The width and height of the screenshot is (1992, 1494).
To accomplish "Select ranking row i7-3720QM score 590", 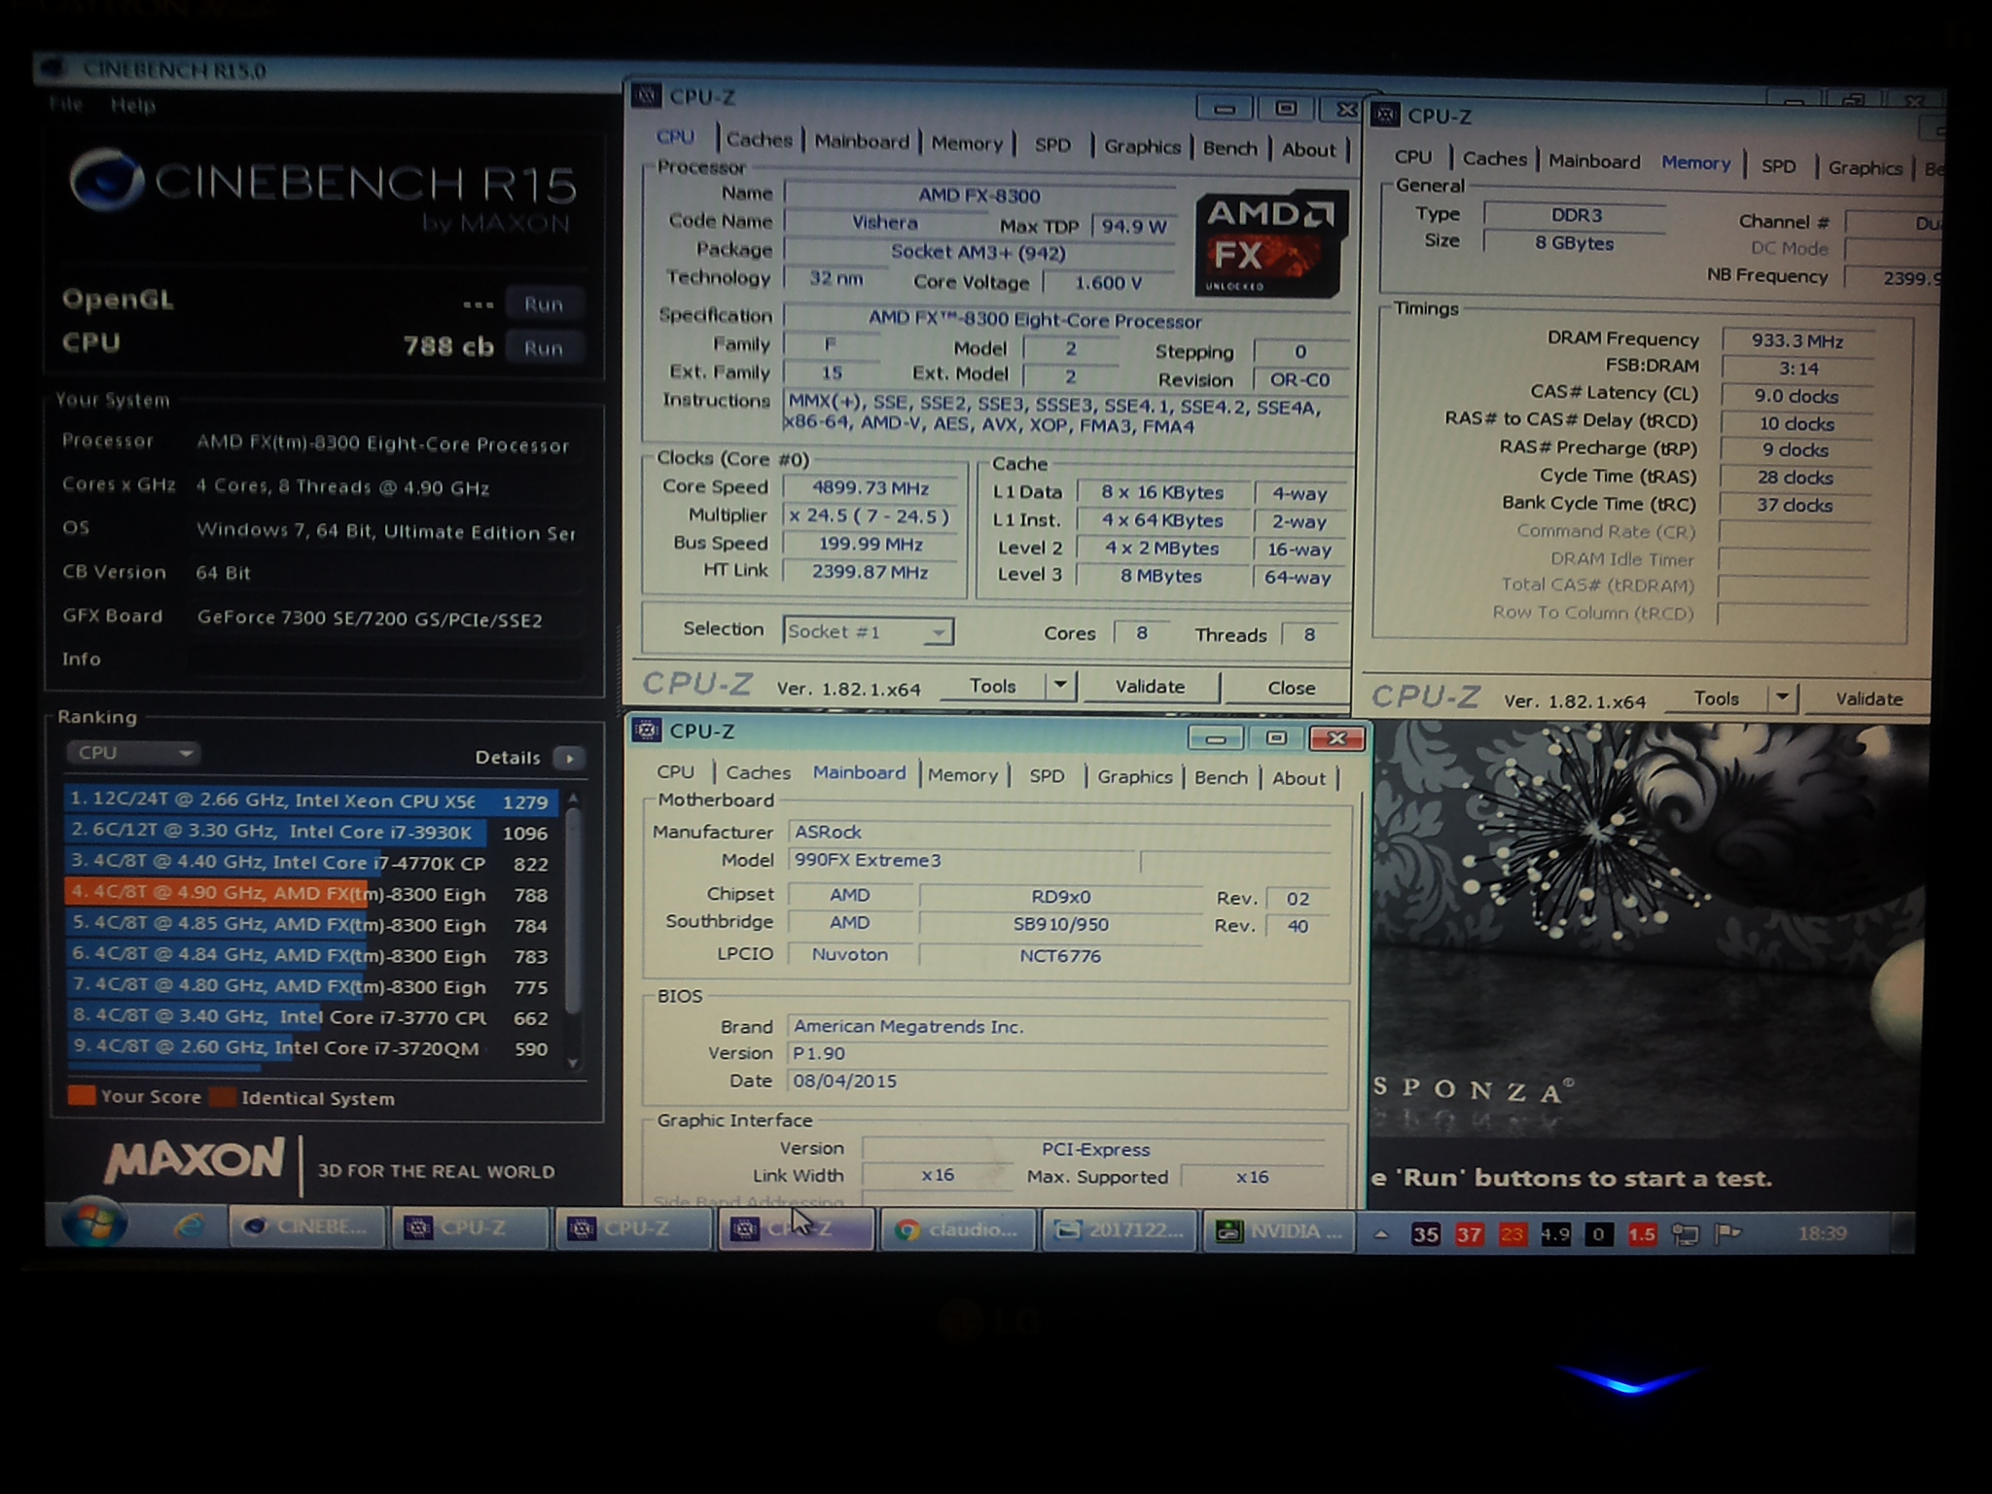I will [311, 1049].
